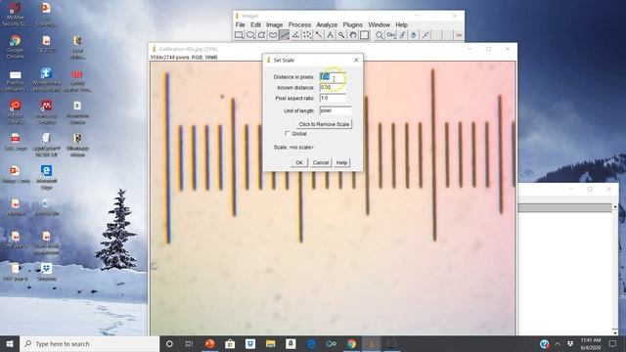The image size is (626, 352).
Task: Select the Oval selection tool
Action: tap(250, 35)
